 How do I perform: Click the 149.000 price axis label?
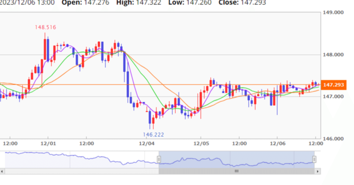(333, 12)
